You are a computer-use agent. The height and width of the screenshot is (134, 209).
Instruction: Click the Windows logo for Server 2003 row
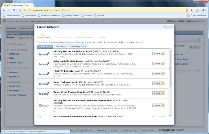pyautogui.click(x=44, y=106)
